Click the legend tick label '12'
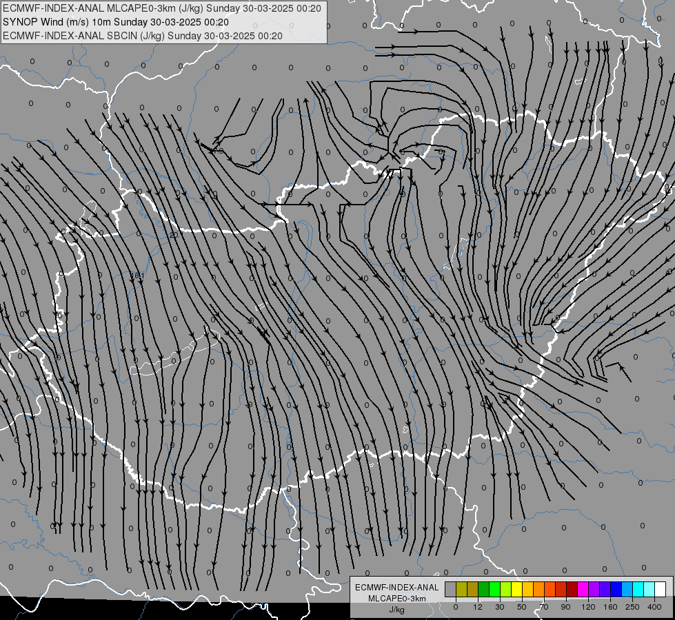The height and width of the screenshot is (620, 675). click(x=478, y=607)
